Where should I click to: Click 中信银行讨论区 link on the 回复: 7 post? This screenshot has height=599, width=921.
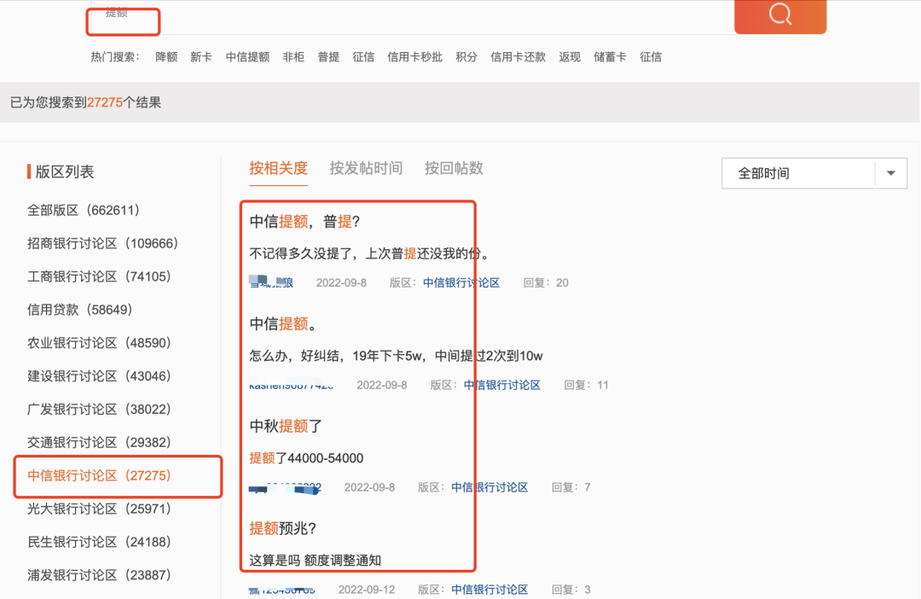pos(489,487)
